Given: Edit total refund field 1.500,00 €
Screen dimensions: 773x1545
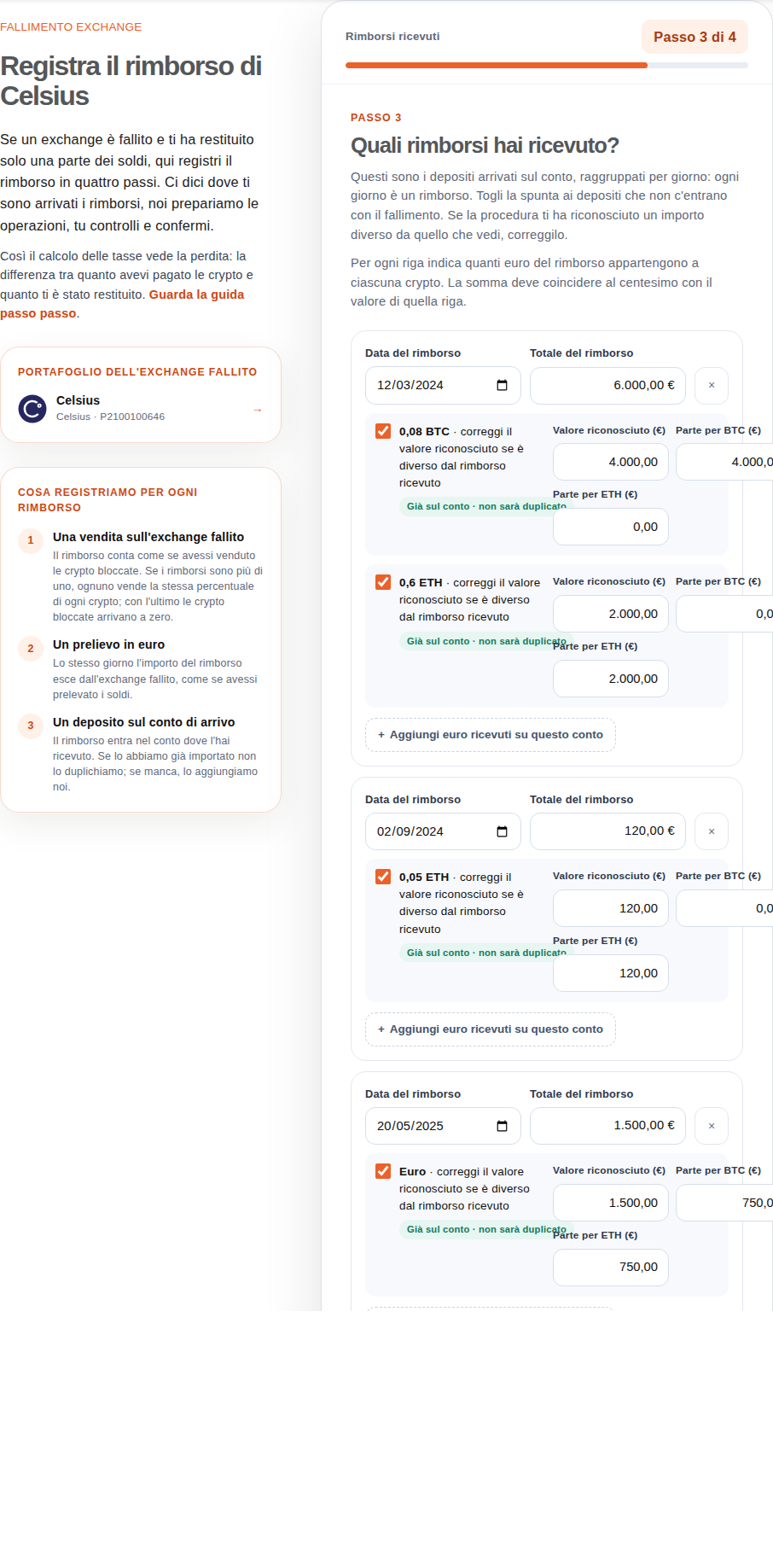Looking at the screenshot, I should 608,1126.
